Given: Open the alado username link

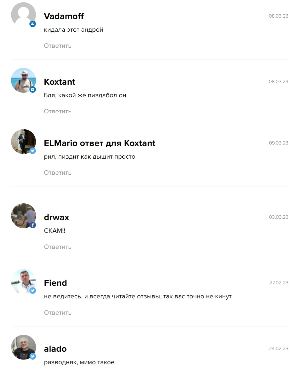Looking at the screenshot, I should click(55, 349).
